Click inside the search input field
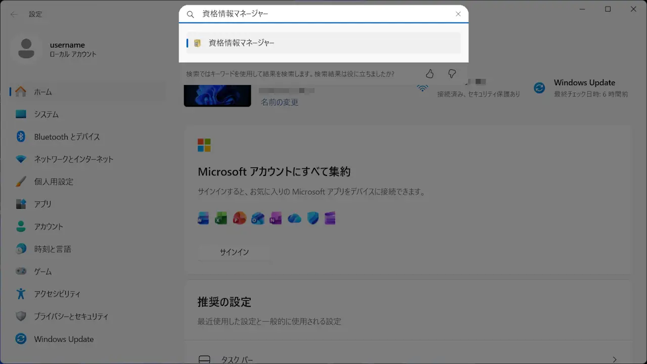Viewport: 647px width, 364px height. (x=323, y=14)
